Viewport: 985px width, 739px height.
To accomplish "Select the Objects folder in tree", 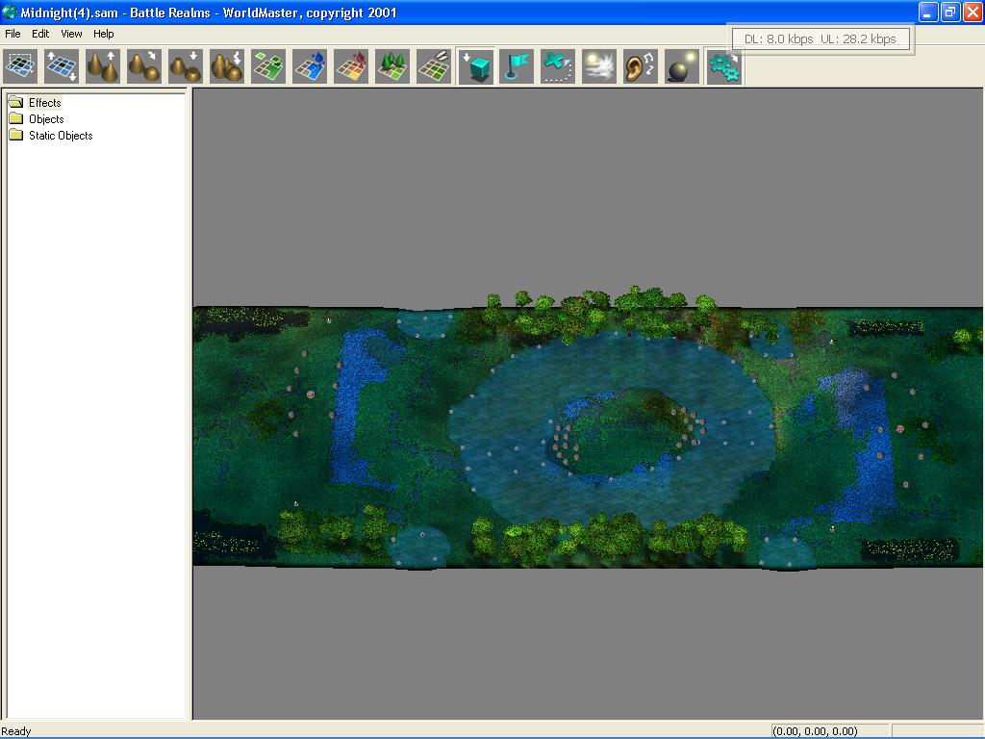I will pos(46,118).
